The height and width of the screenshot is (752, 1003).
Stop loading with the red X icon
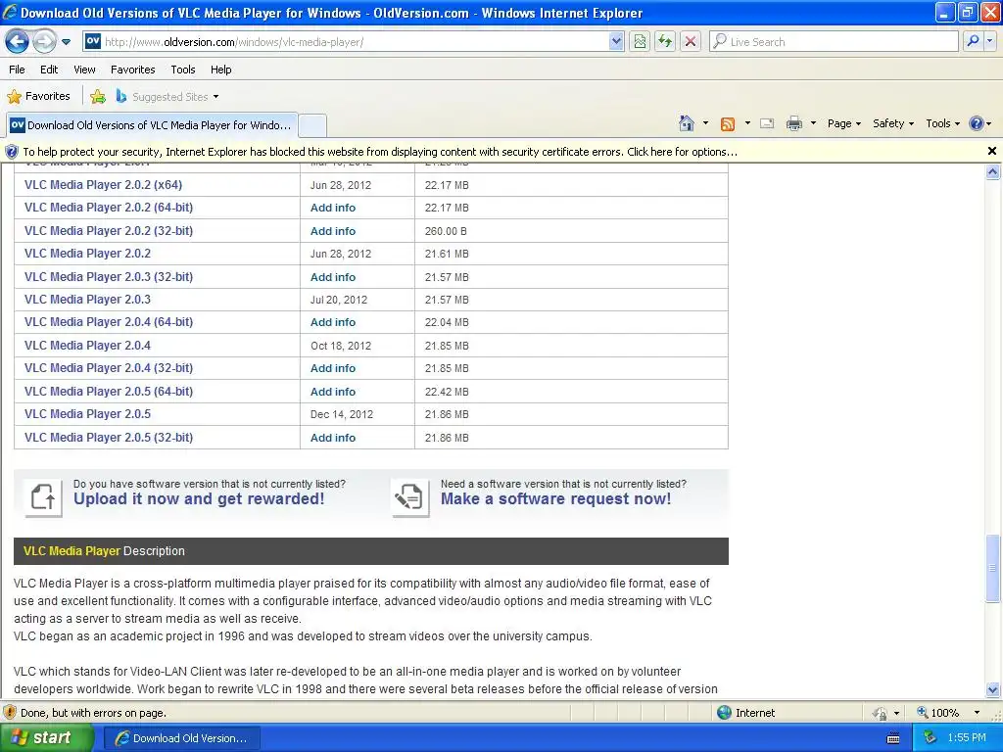coord(691,42)
